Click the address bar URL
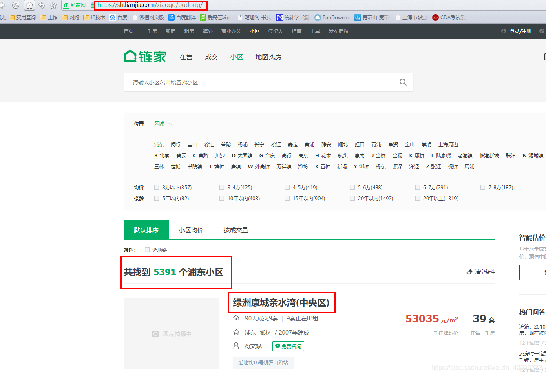The width and height of the screenshot is (546, 375). pyautogui.click(x=150, y=5)
